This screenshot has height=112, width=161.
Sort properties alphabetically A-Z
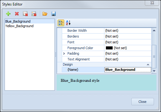coord(68,23)
